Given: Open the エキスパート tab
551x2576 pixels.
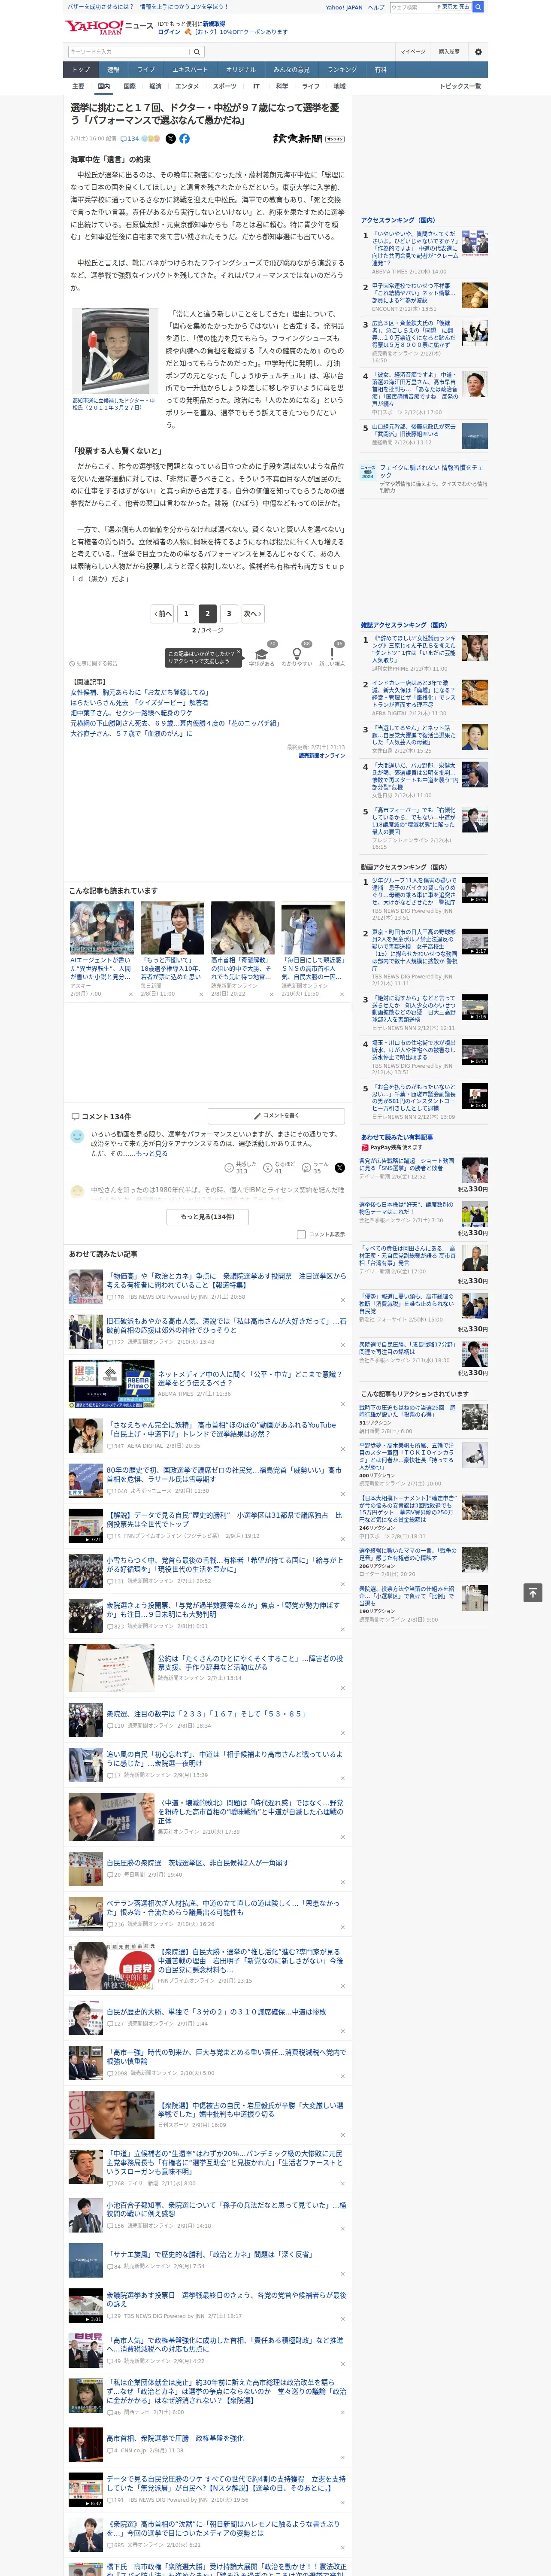Looking at the screenshot, I should tap(190, 70).
